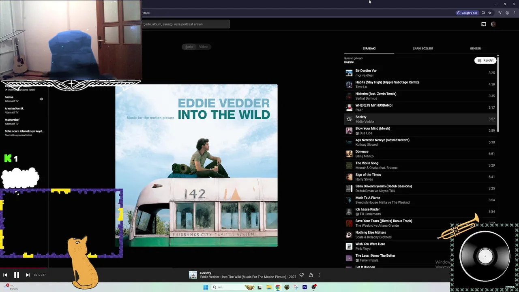Skip to the next track
This screenshot has height=292, width=519.
click(x=28, y=275)
